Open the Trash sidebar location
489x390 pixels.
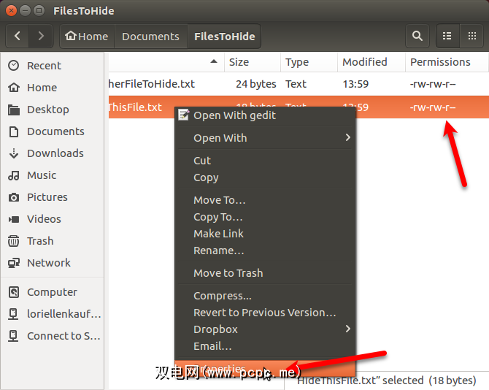pos(40,241)
